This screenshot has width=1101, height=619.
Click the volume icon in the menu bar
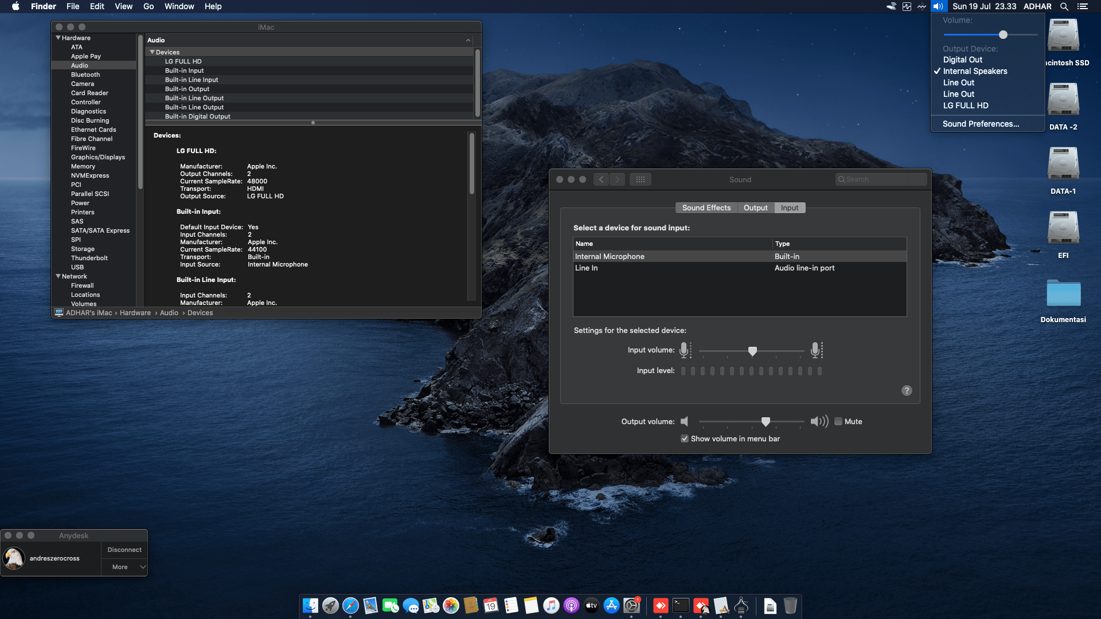click(x=939, y=6)
